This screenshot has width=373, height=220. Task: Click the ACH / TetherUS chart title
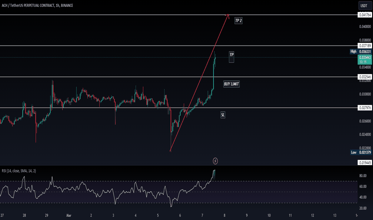37,5
